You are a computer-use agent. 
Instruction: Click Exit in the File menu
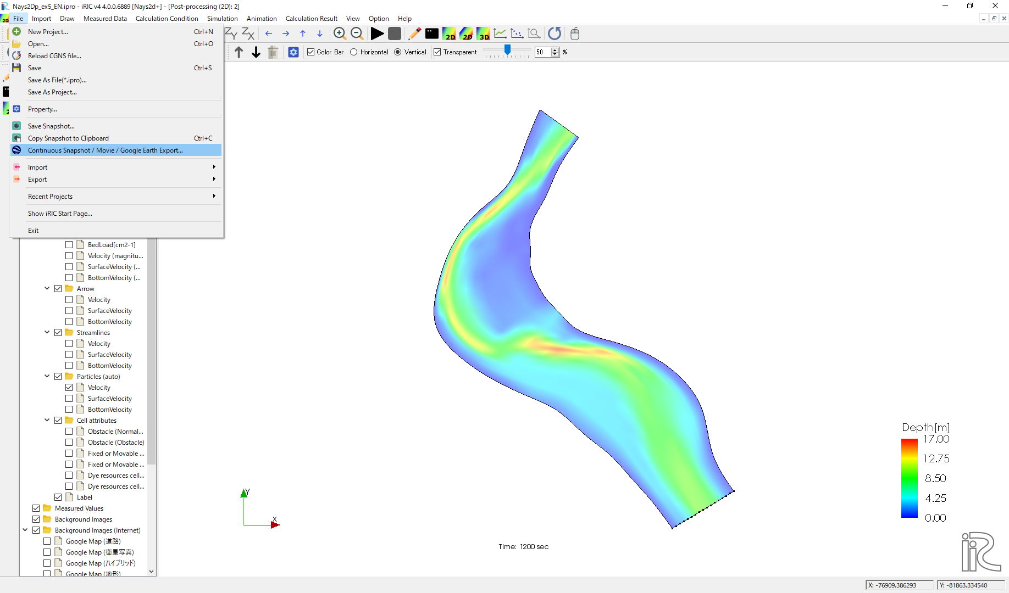tap(116, 231)
